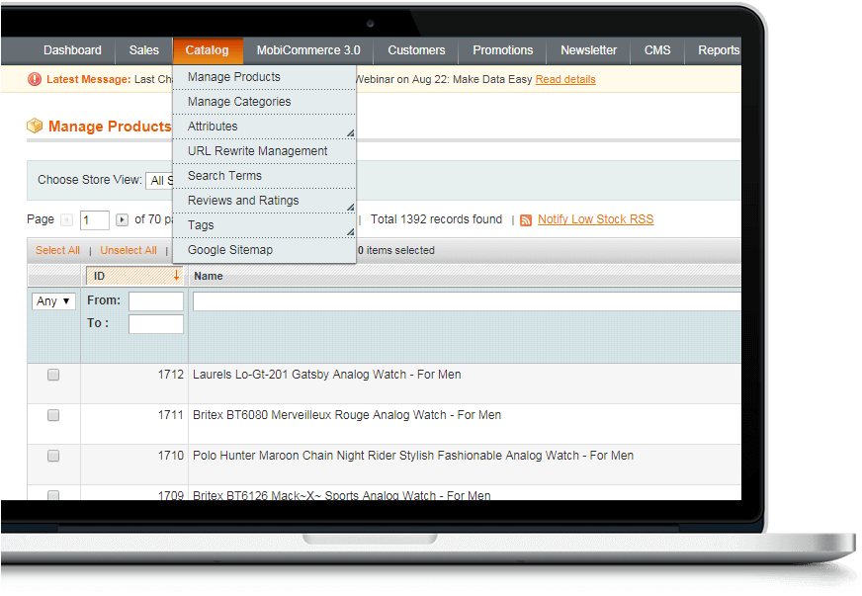Open the Customers menu
Screen dimensions: 862x596
click(x=416, y=50)
